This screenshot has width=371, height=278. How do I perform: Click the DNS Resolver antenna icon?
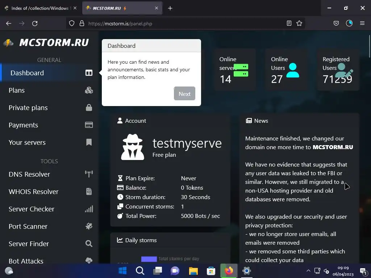coord(89,174)
